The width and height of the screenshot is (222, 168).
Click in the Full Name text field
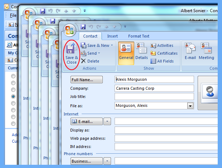(154, 79)
